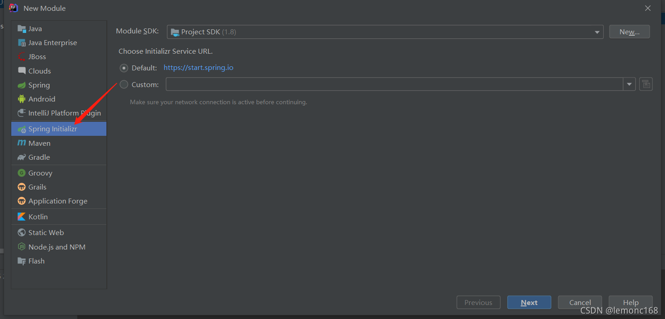
Task: Select the Clouds entry
Action: click(x=59, y=71)
